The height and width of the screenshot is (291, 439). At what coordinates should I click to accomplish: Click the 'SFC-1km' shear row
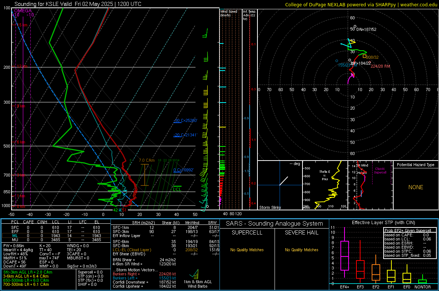(x=166, y=227)
